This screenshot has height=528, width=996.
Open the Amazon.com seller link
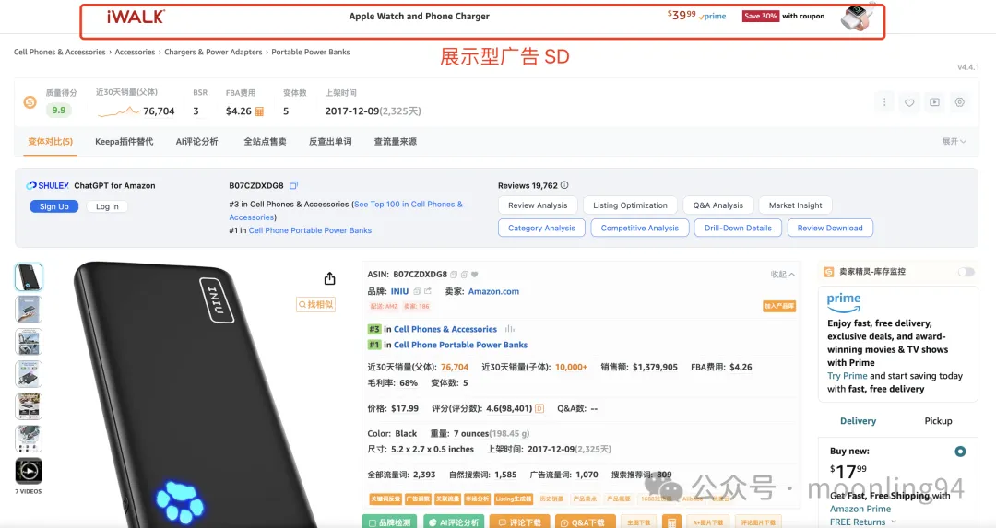click(493, 291)
